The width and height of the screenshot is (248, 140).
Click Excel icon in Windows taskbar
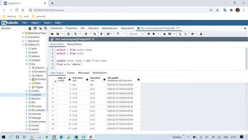(76, 137)
